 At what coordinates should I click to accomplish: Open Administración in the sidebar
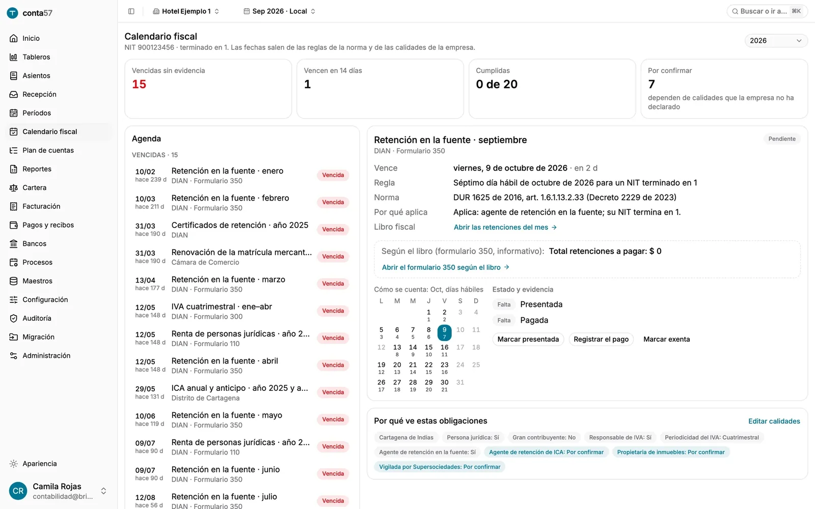[x=59, y=356]
